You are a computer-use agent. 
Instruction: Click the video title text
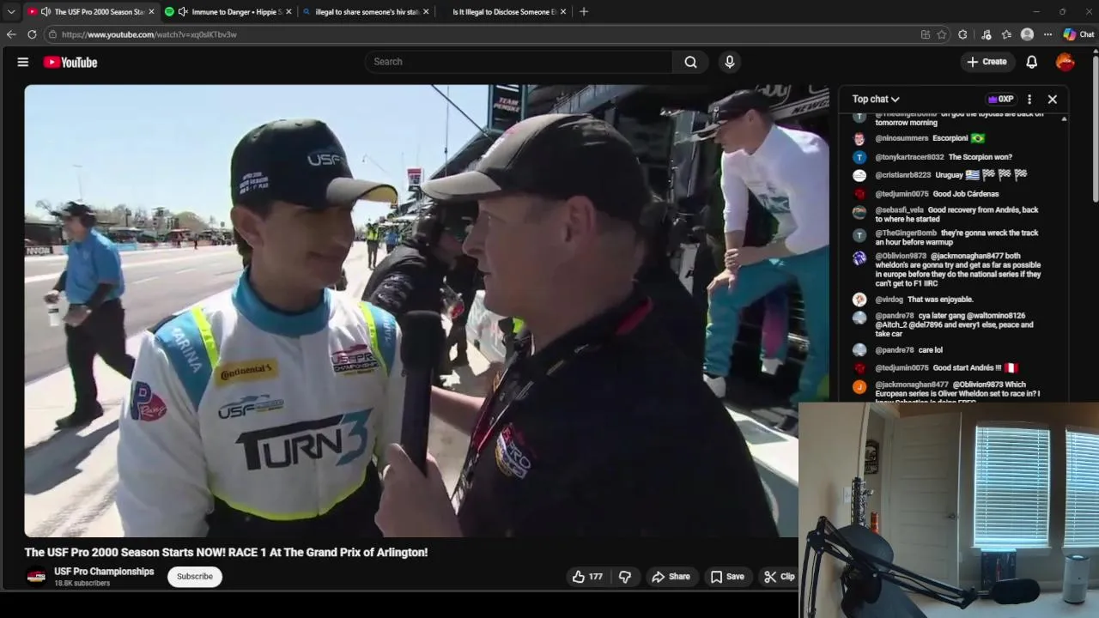pyautogui.click(x=226, y=552)
